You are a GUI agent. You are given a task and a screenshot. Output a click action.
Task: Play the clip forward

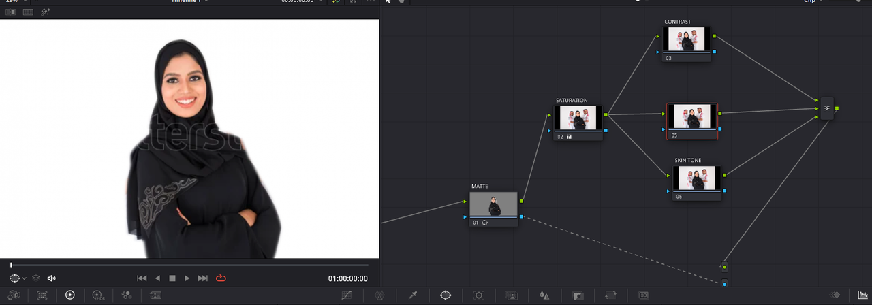coord(187,278)
